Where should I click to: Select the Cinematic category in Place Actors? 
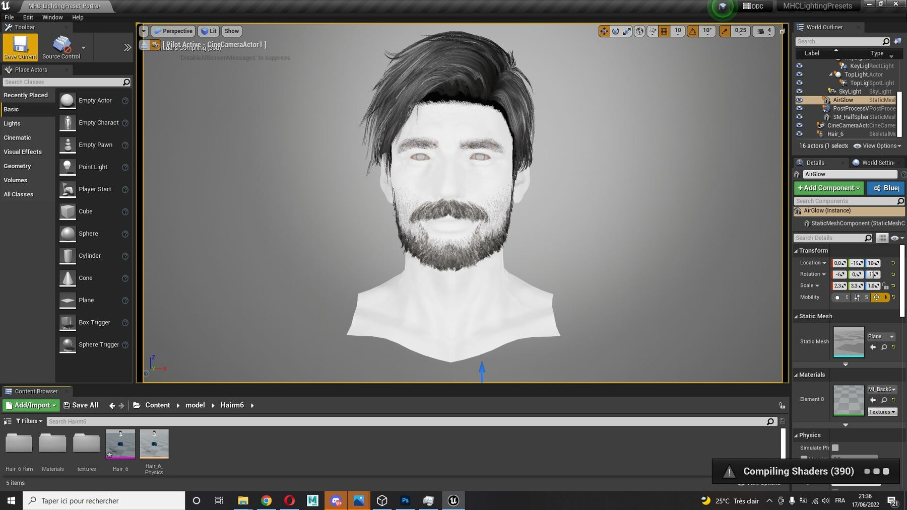point(17,137)
